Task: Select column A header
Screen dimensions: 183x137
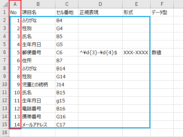Action: tap(15, 4)
